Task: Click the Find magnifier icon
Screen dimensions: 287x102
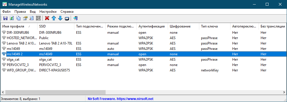Action: click(32, 18)
